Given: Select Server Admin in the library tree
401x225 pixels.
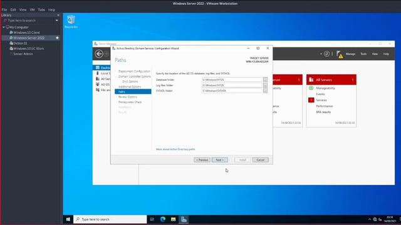Looking at the screenshot, I should point(23,54).
